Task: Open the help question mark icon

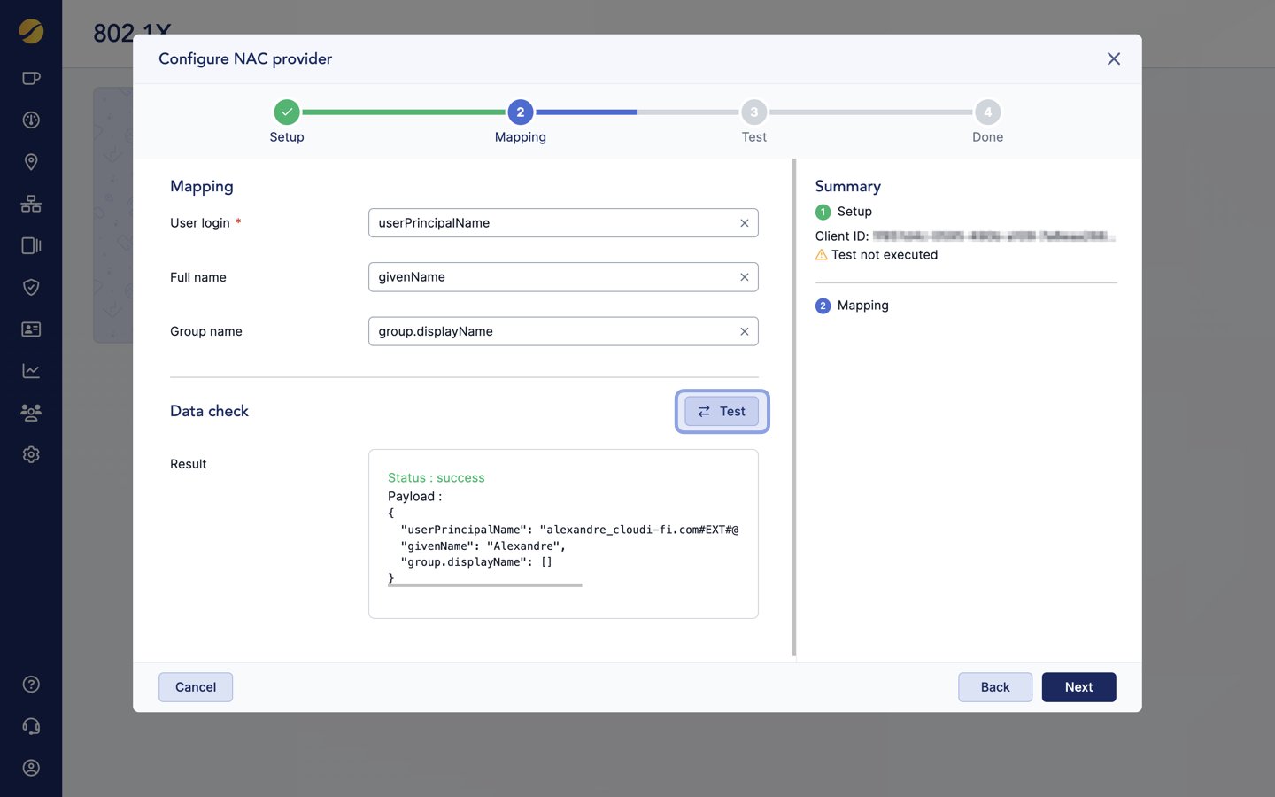Action: [x=31, y=685]
